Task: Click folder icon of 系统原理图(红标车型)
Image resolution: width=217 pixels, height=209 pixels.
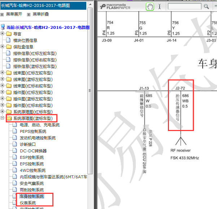Action: pyautogui.click(x=9, y=112)
